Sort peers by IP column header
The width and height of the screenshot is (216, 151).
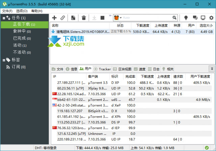tap(69, 77)
